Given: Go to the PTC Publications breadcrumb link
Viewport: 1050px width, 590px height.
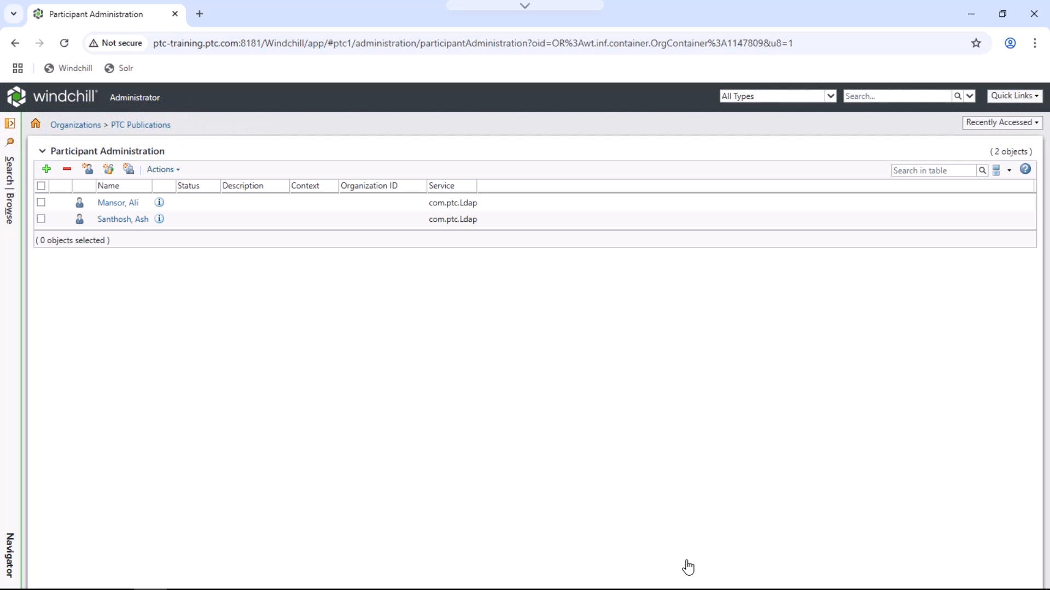Looking at the screenshot, I should [x=141, y=125].
